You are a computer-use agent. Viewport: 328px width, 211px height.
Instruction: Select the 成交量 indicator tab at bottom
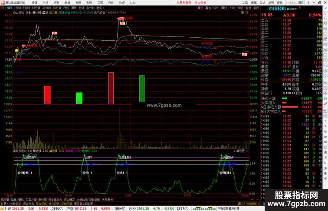pos(5,200)
